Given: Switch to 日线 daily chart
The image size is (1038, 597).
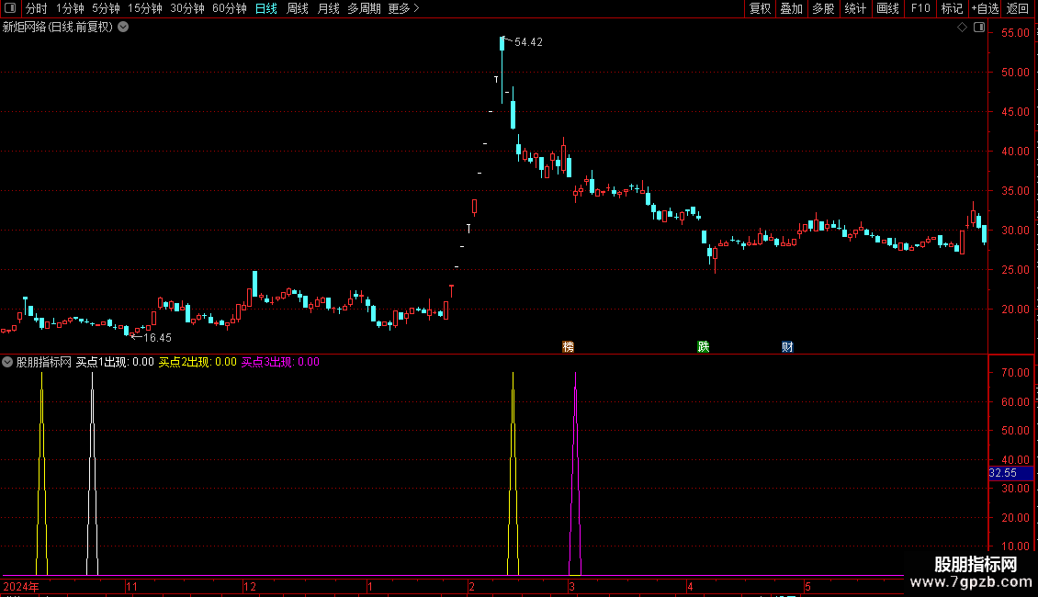Looking at the screenshot, I should point(266,8).
